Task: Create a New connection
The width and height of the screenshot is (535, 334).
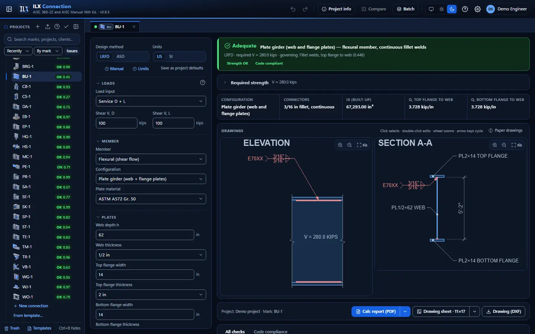Action: coord(31,306)
